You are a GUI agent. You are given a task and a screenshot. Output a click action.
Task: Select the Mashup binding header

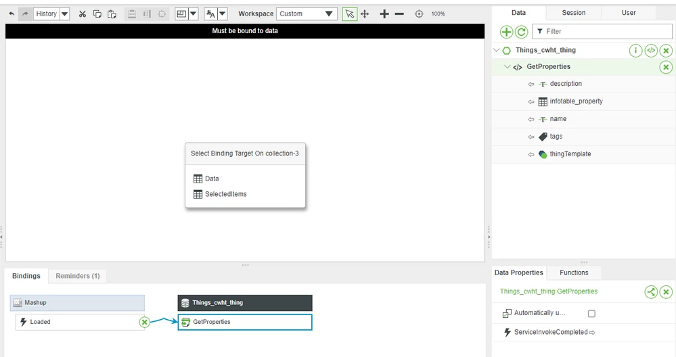pos(77,303)
